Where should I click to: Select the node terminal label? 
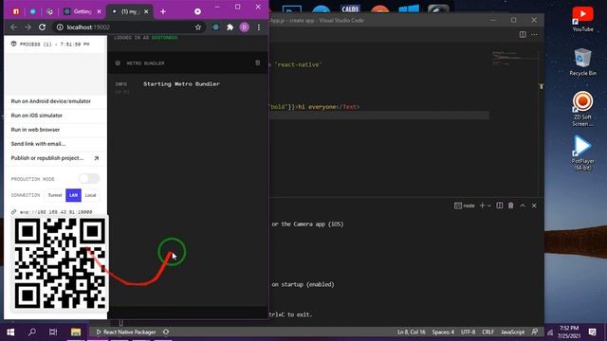(x=465, y=206)
